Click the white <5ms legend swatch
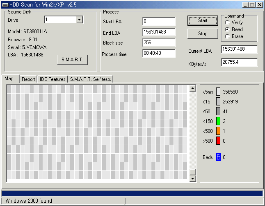 coord(218,92)
